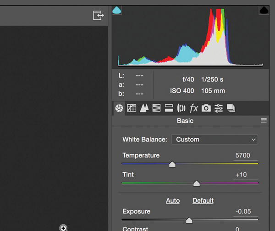Click the Auto tone link
This screenshot has width=275, height=231.
click(172, 201)
